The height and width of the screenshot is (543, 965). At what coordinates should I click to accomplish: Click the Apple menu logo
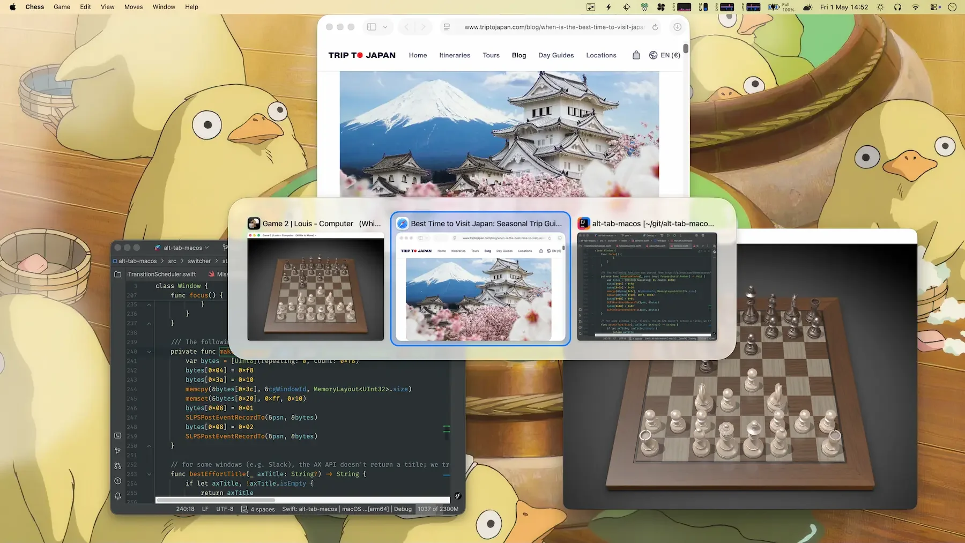(12, 7)
